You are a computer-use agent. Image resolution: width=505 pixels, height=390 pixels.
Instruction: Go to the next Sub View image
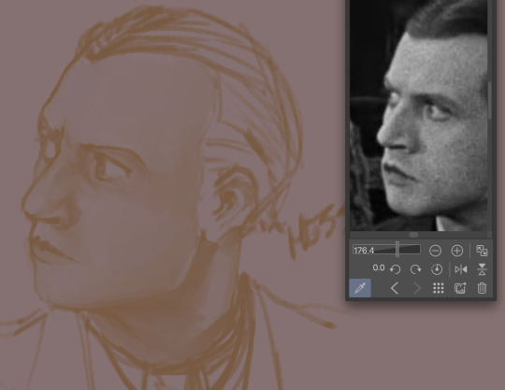coord(416,288)
